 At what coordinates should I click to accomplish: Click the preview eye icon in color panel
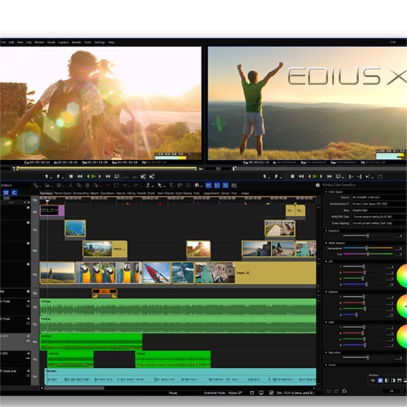pos(373,380)
